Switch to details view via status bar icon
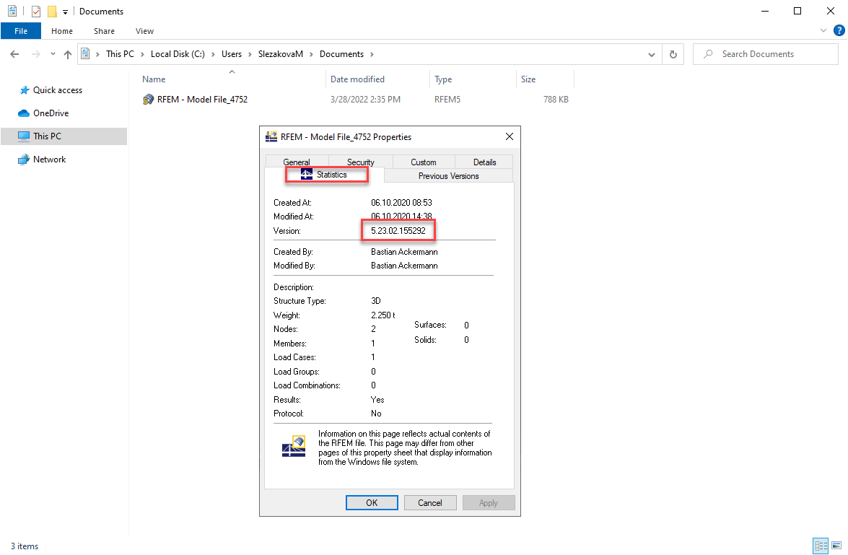Image resolution: width=848 pixels, height=555 pixels. (x=821, y=546)
